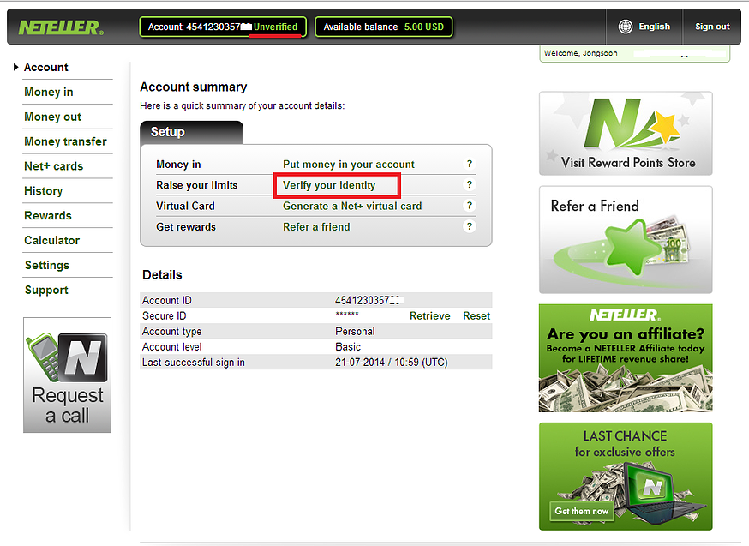Open Are you an affiliate banner
Image resolution: width=749 pixels, height=546 pixels.
(626, 357)
